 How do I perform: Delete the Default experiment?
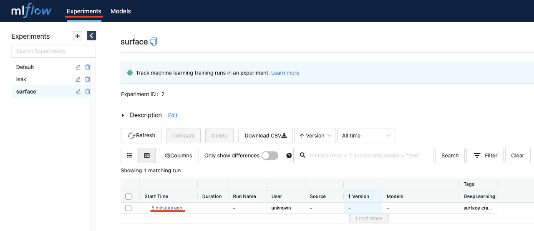point(88,67)
